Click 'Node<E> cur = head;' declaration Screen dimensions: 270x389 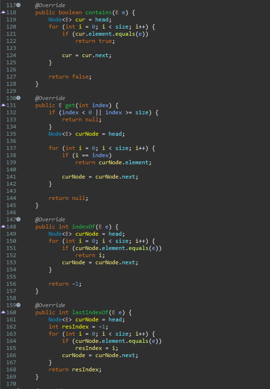80,20
